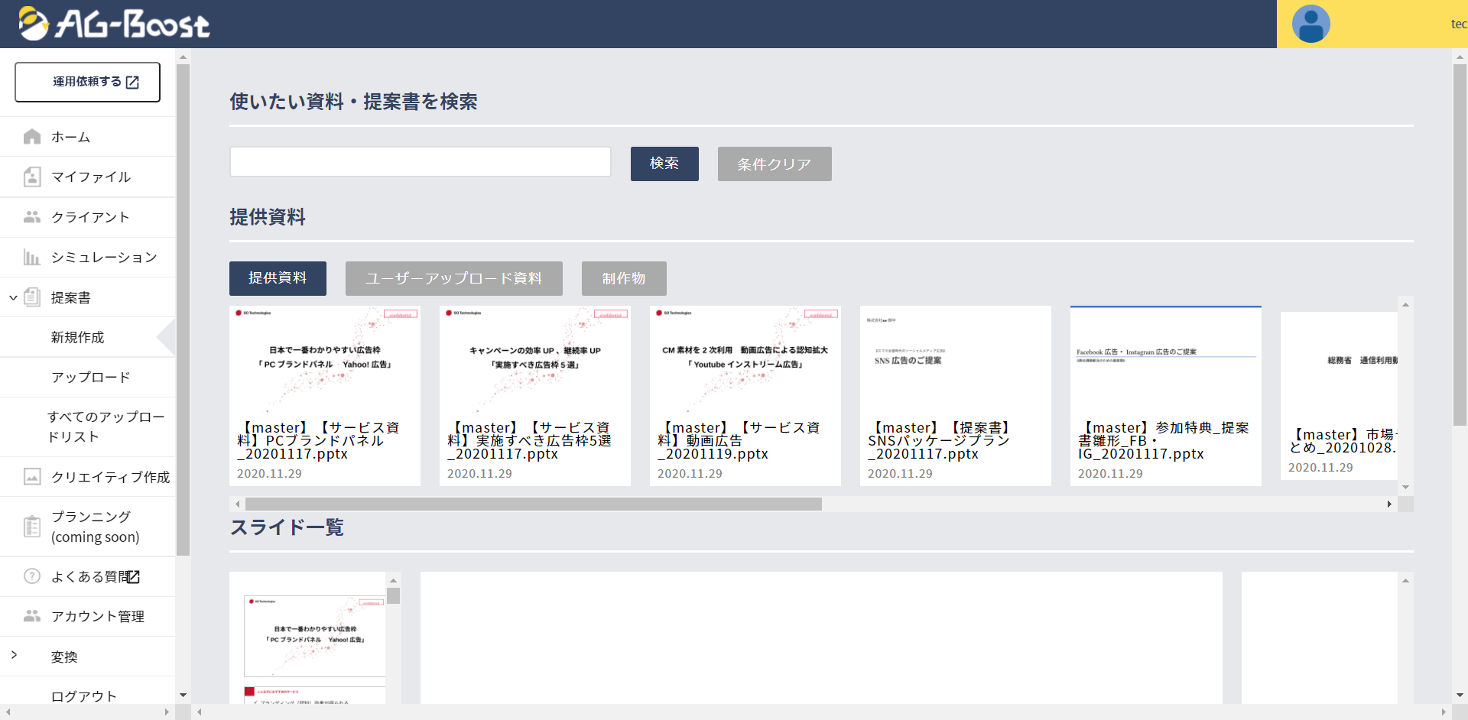1468x720 pixels.
Task: Click the AG-Boost logo
Action: click(x=115, y=24)
